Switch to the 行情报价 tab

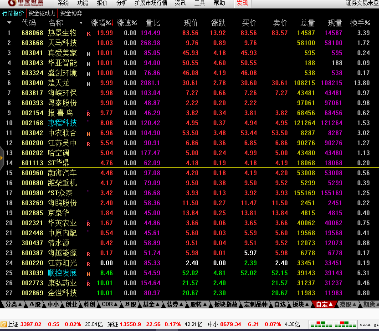coord(13,13)
